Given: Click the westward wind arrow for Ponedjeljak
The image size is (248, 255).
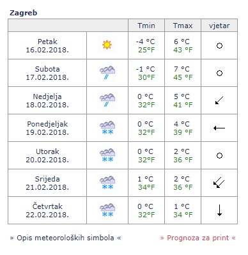Looking at the screenshot, I should coord(219,128).
